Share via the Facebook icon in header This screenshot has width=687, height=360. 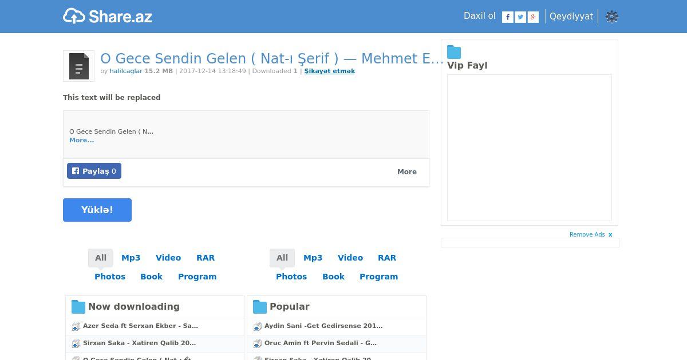507,17
